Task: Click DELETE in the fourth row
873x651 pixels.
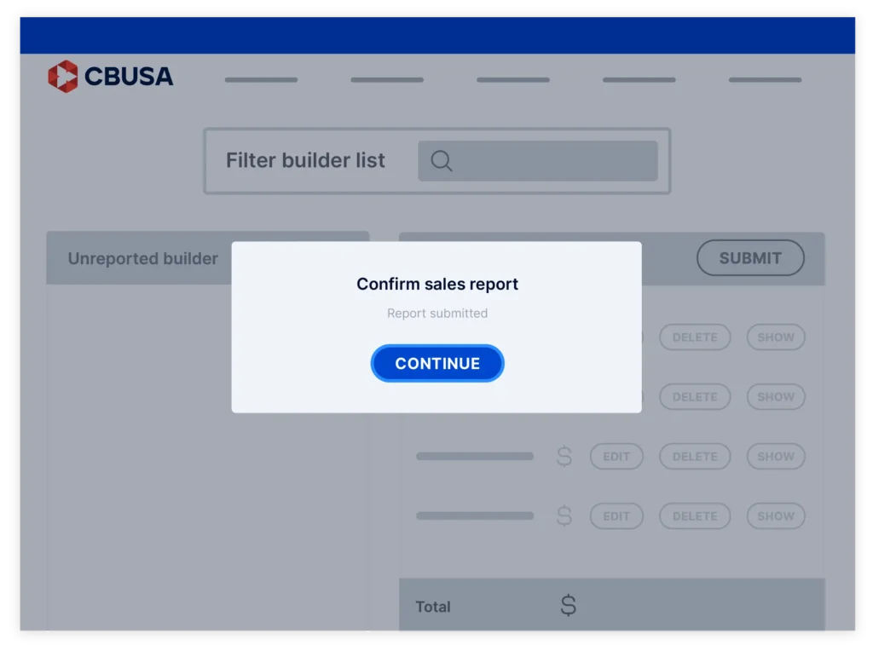Action: tap(695, 516)
